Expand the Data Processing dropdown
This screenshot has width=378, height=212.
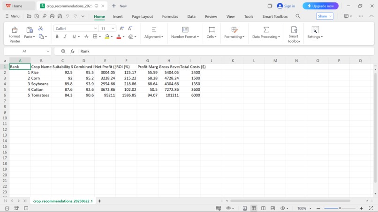266,37
